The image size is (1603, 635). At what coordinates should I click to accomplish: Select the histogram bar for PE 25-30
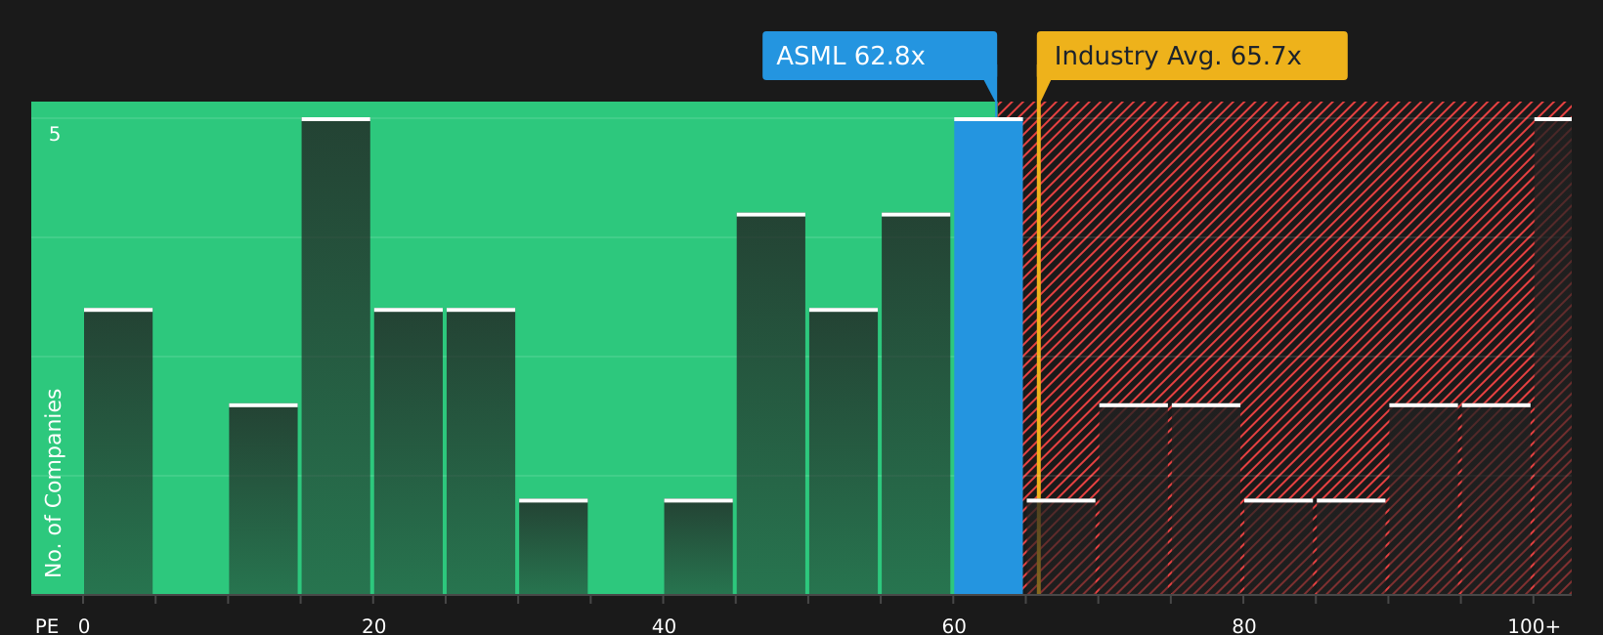pos(481,451)
